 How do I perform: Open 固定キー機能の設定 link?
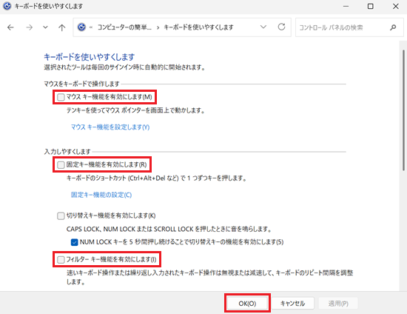click(x=101, y=195)
